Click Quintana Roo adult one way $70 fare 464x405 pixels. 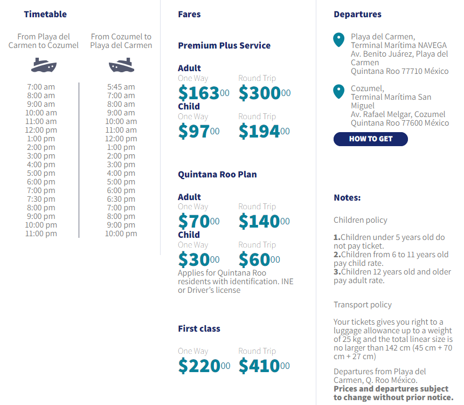[198, 222]
